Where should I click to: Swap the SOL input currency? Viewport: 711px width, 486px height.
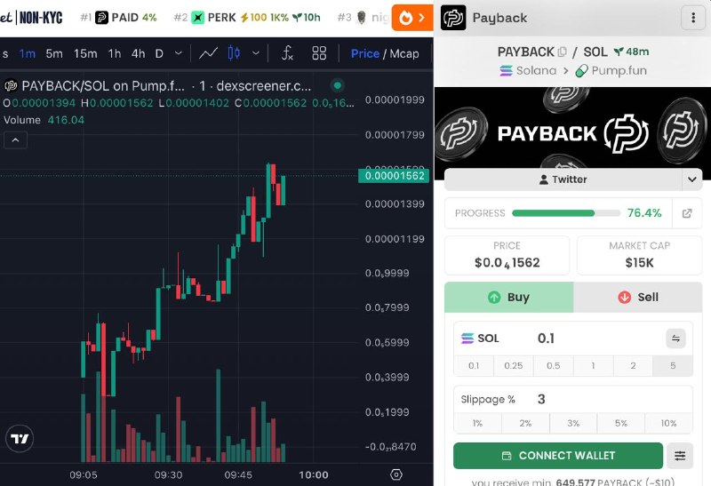[675, 339]
